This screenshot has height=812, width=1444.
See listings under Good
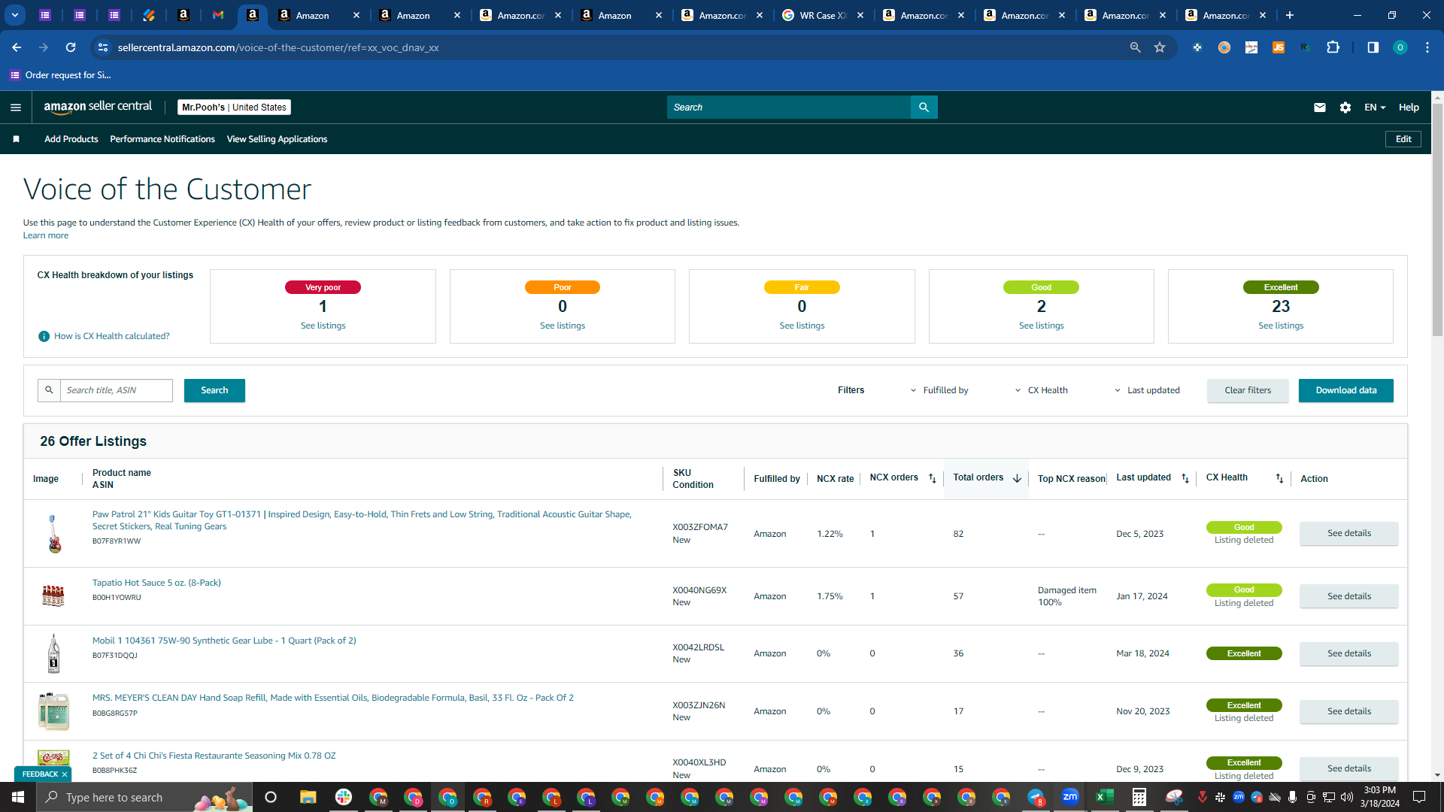coord(1042,326)
